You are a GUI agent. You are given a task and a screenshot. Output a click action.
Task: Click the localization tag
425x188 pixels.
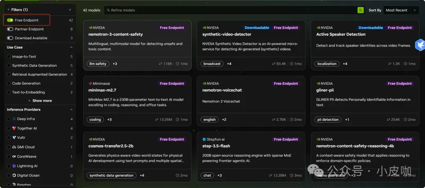pos(327,64)
